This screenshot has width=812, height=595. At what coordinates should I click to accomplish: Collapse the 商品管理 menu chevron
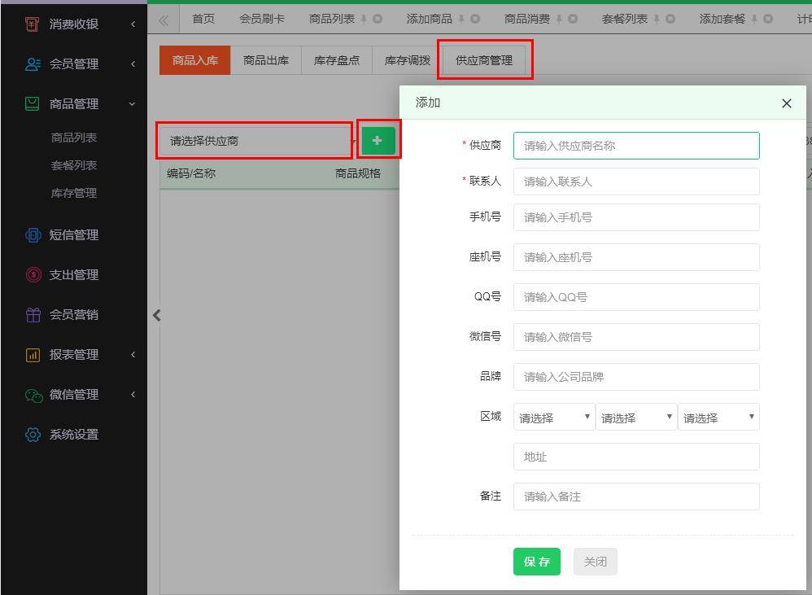[132, 104]
